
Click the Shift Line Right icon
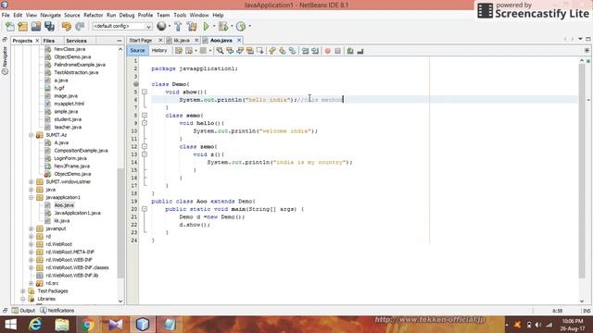pos(315,51)
